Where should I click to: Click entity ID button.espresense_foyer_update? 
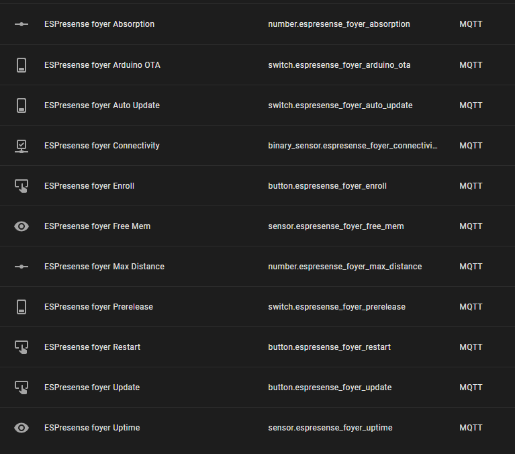[330, 388]
